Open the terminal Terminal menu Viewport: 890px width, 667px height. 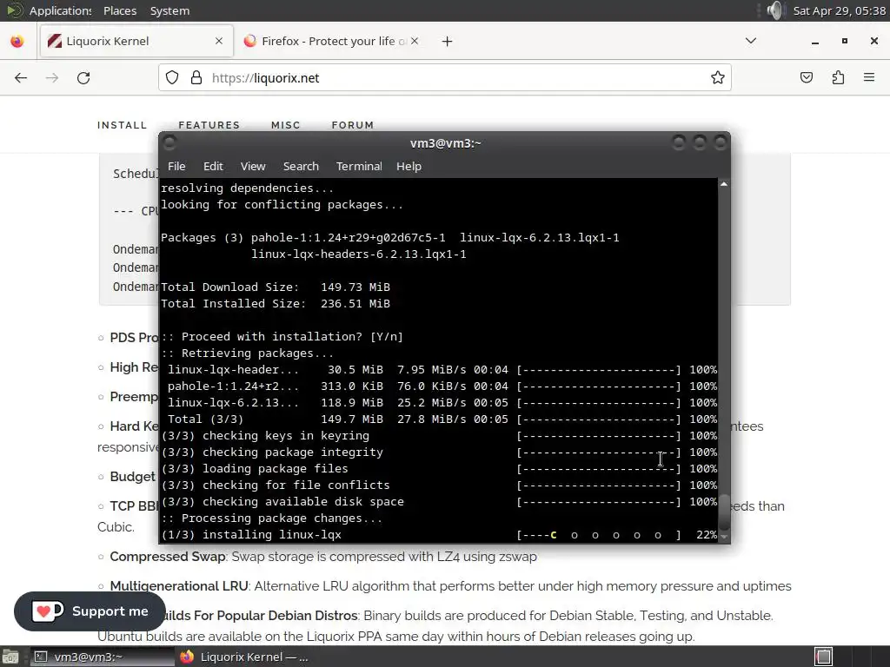click(359, 166)
